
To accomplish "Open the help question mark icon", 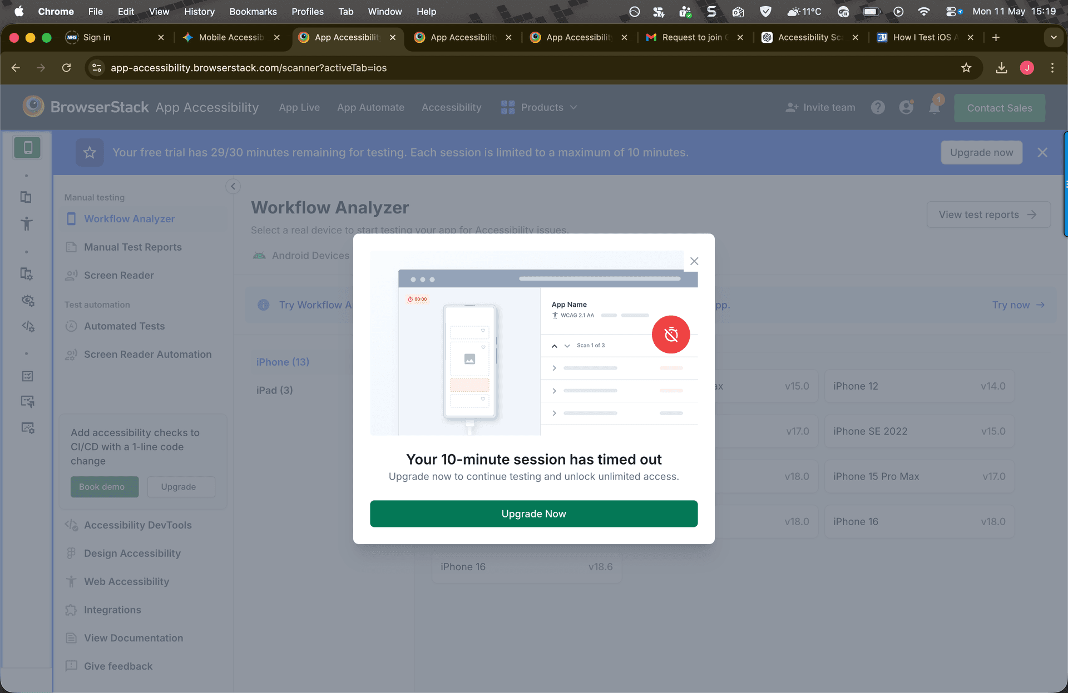I will pos(878,107).
